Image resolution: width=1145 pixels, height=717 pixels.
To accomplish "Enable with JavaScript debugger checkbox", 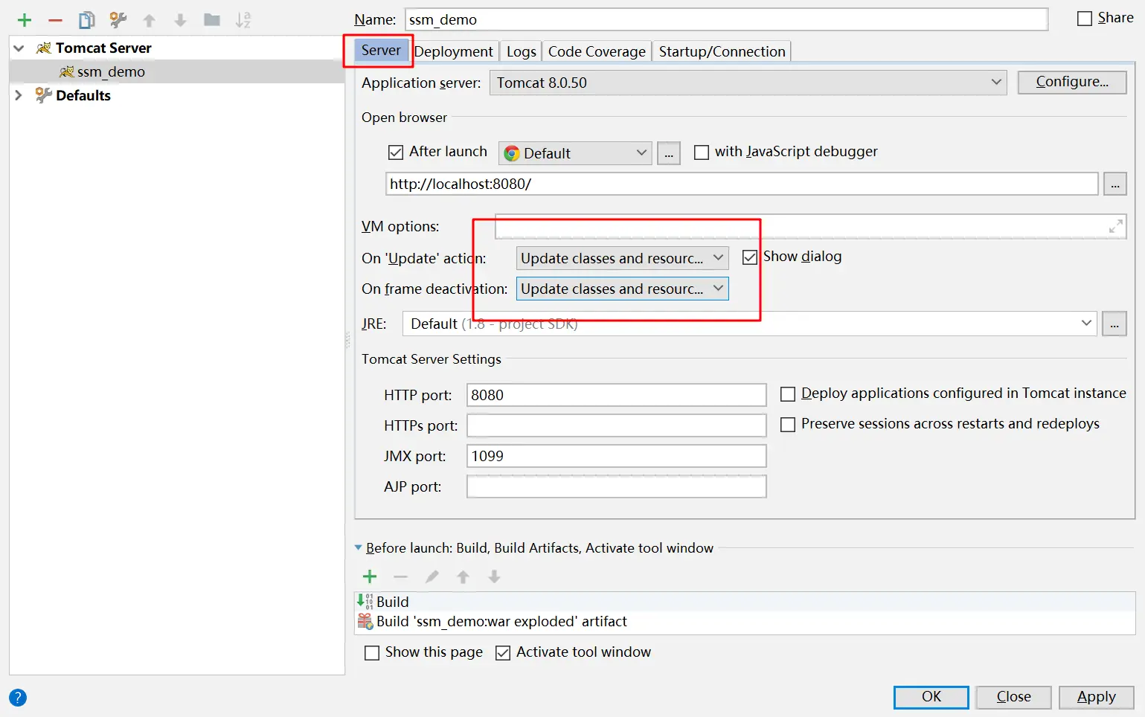I will pos(701,152).
